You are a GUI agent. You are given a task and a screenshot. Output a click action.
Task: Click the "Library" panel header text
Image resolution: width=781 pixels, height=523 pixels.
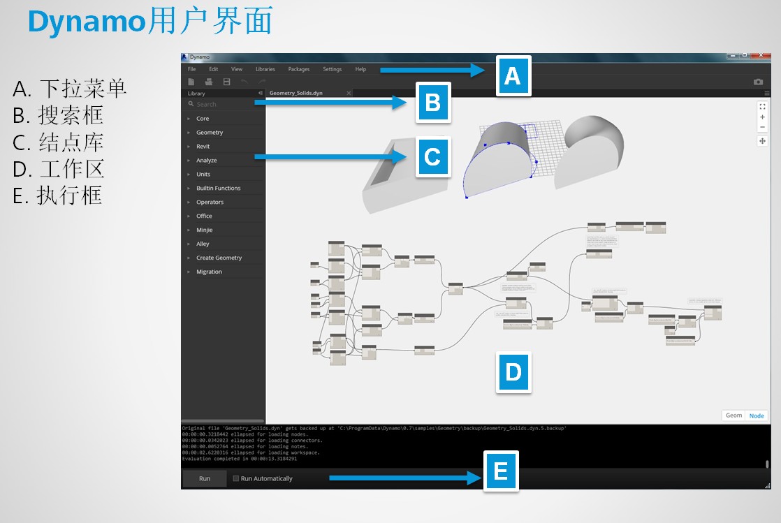196,94
